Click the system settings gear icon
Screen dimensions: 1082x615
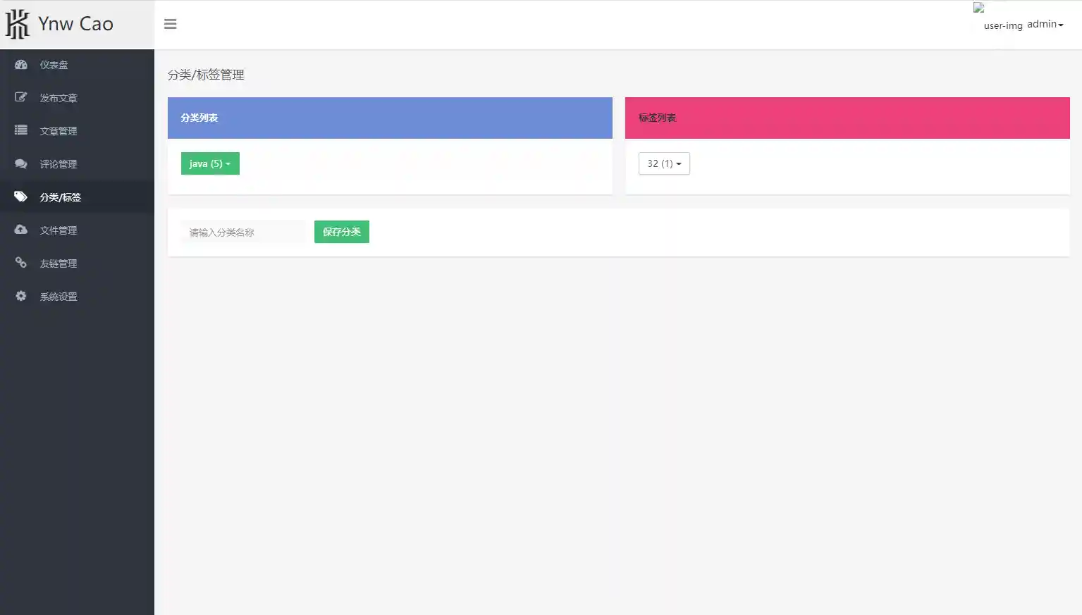click(21, 296)
